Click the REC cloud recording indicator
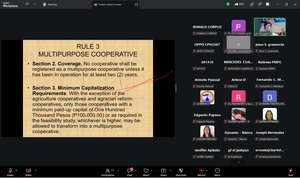 239,4
